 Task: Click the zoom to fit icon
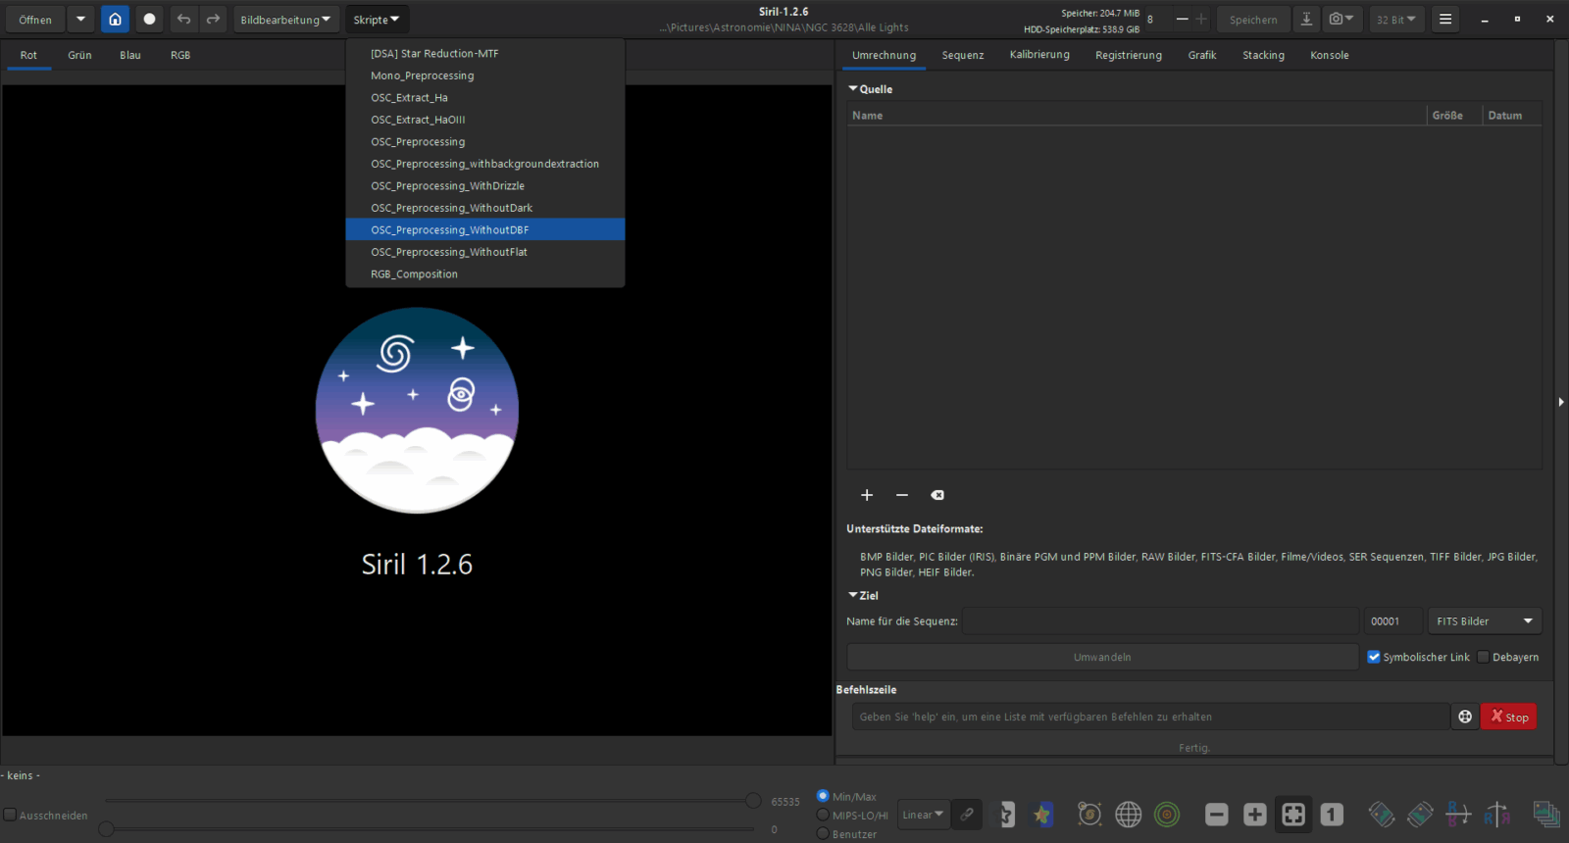[1293, 815]
